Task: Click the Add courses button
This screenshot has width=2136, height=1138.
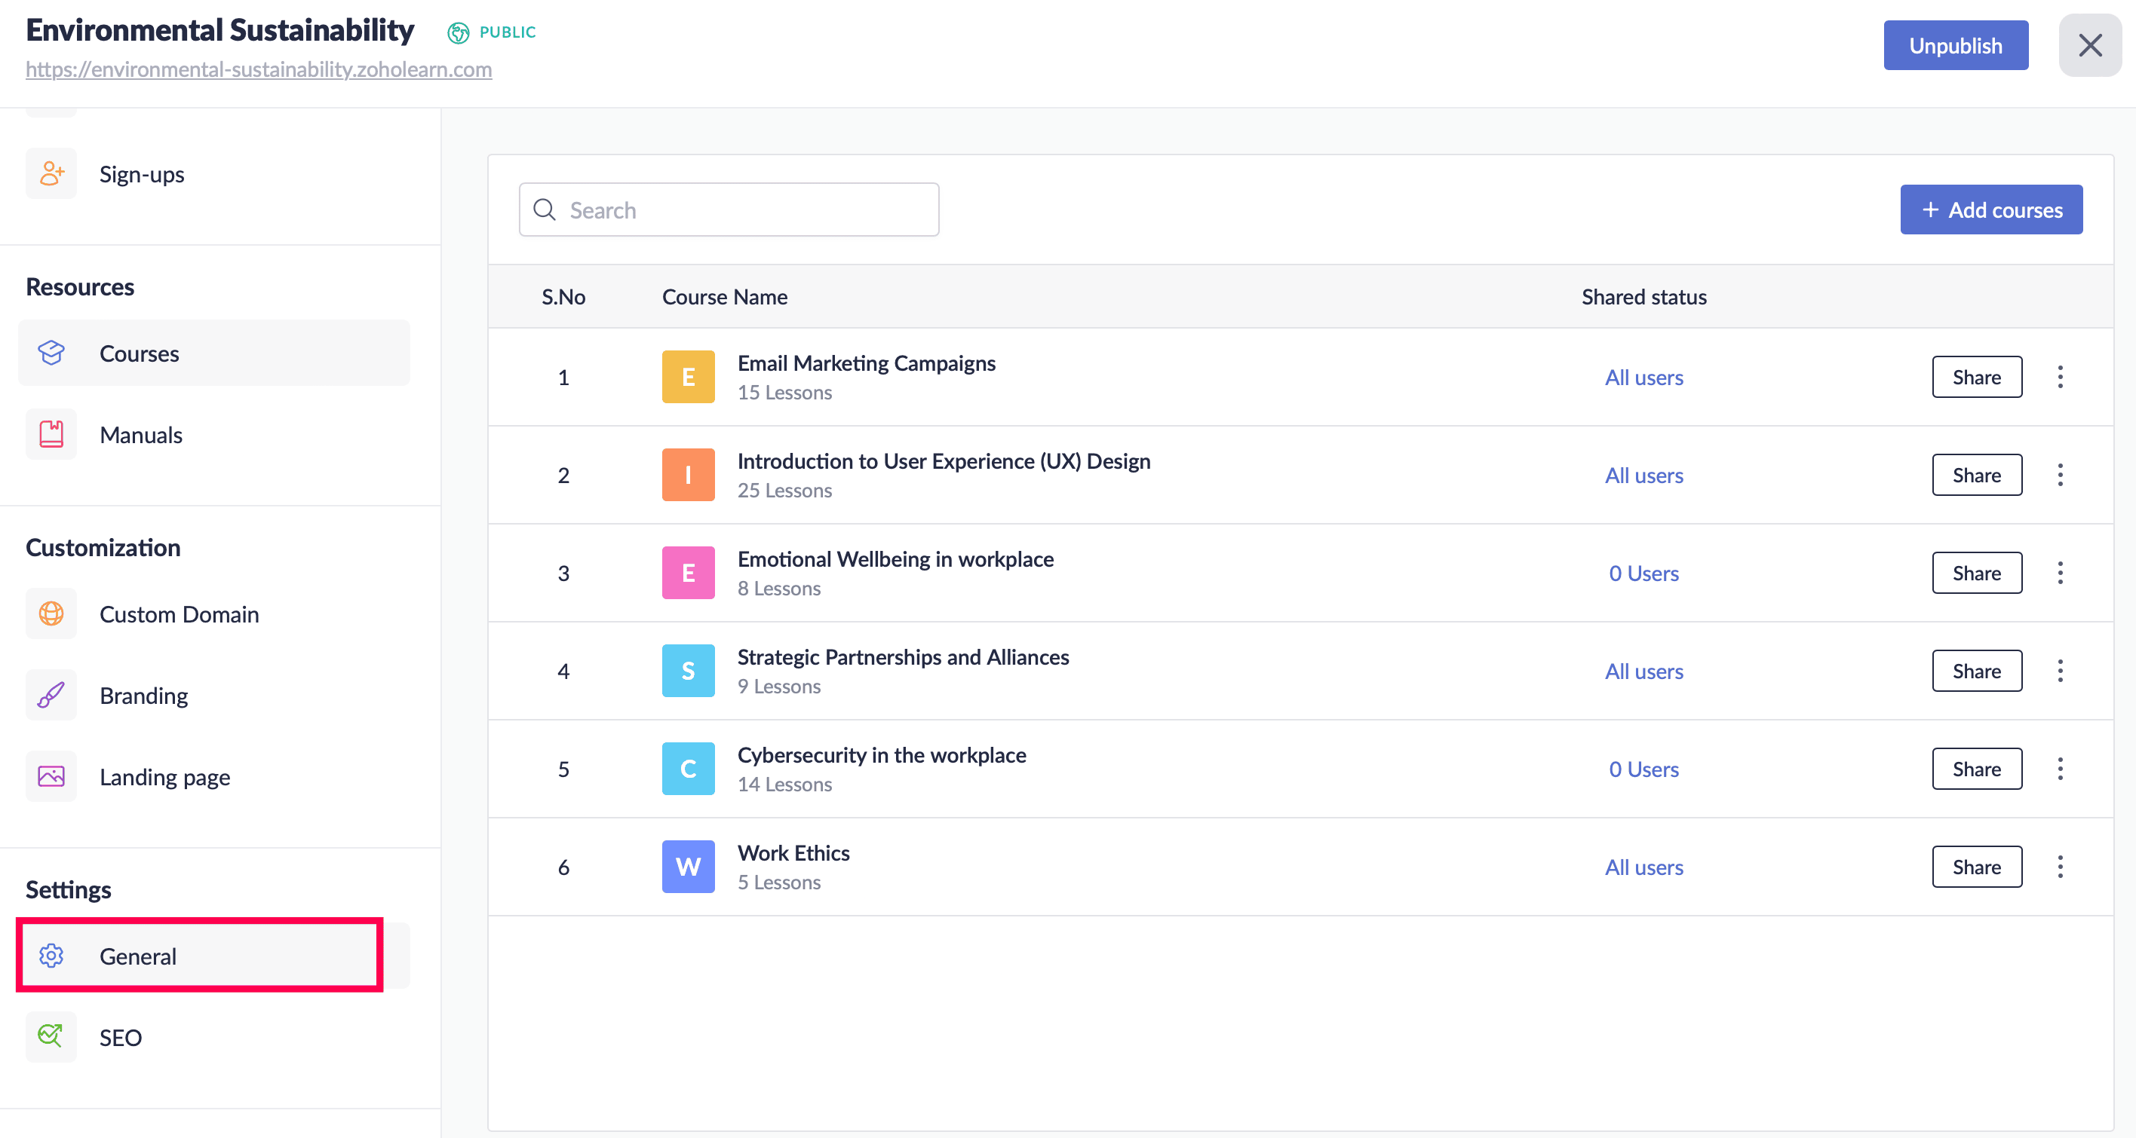Action: [1991, 210]
